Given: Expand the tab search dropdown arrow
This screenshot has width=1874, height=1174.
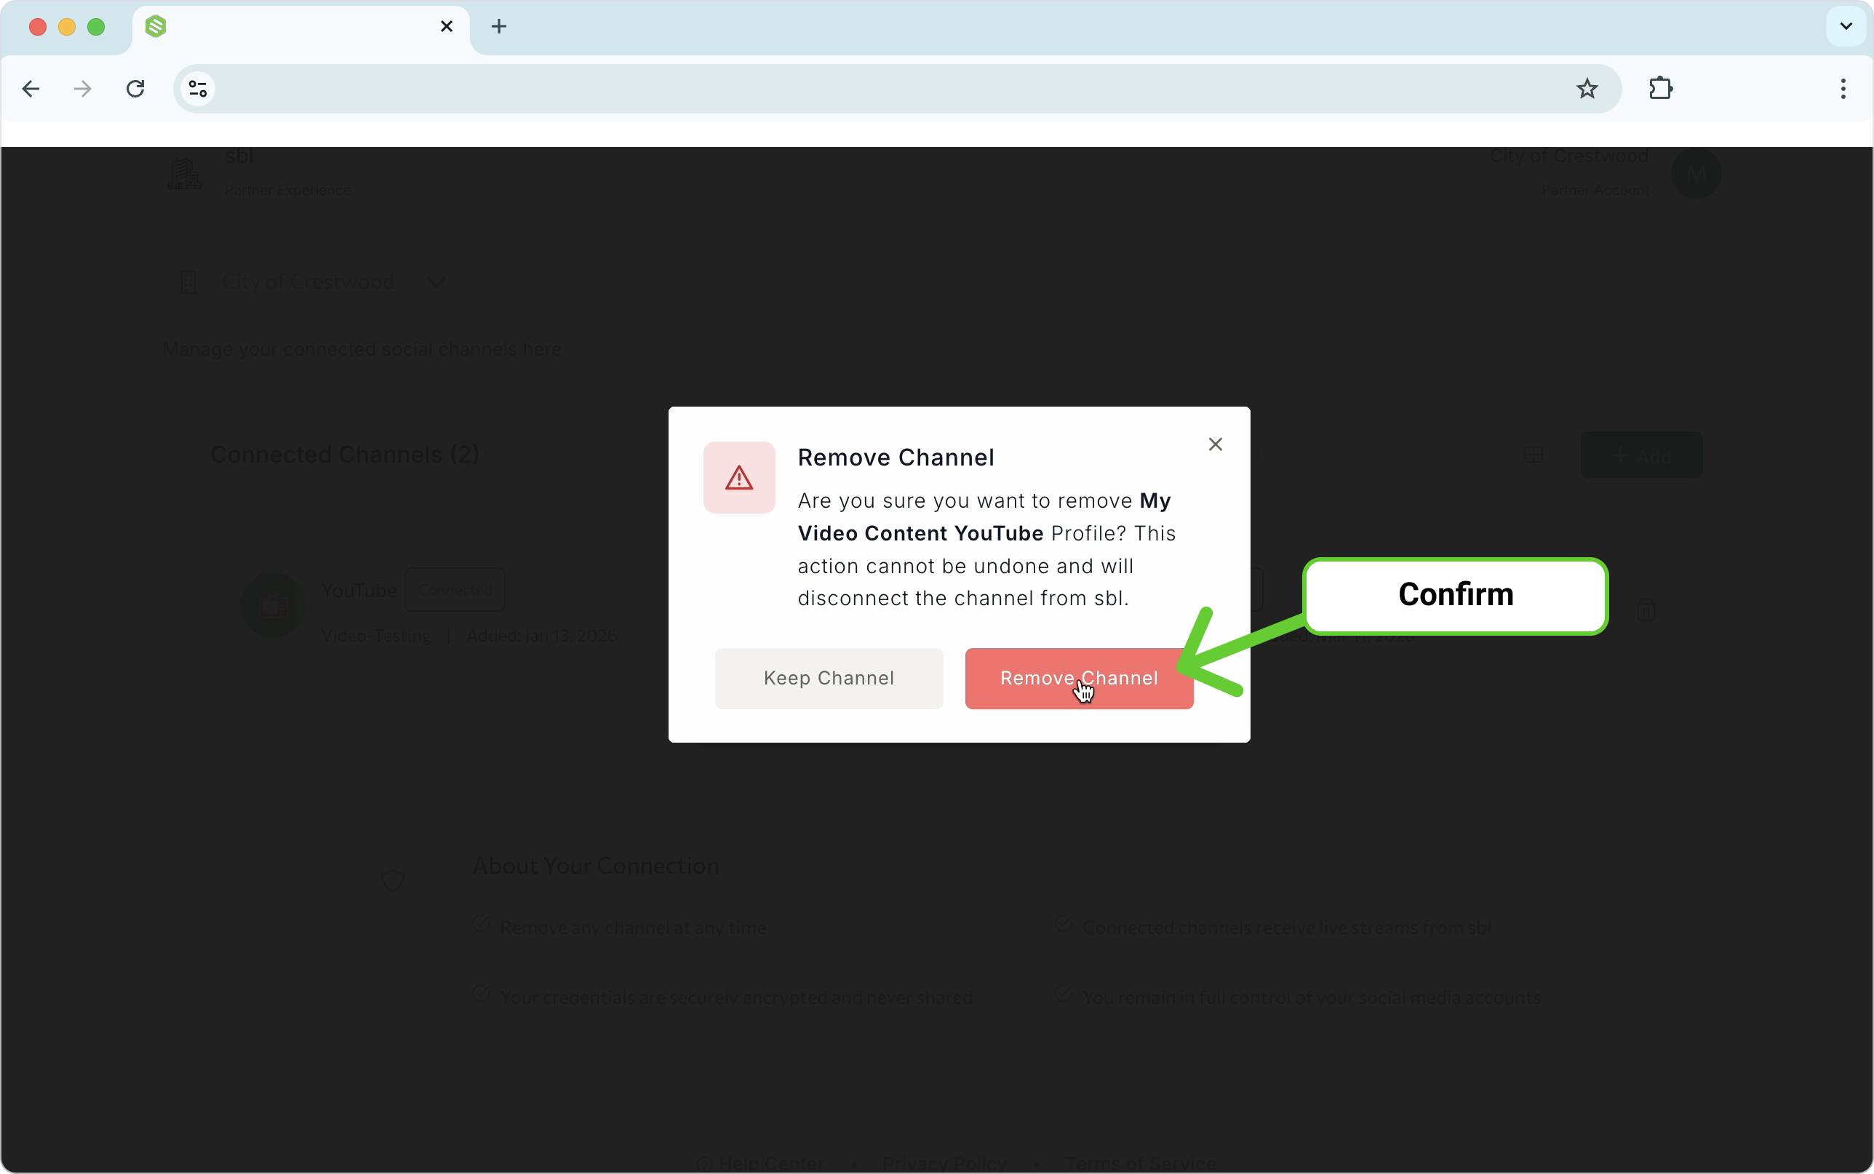Looking at the screenshot, I should 1846,26.
